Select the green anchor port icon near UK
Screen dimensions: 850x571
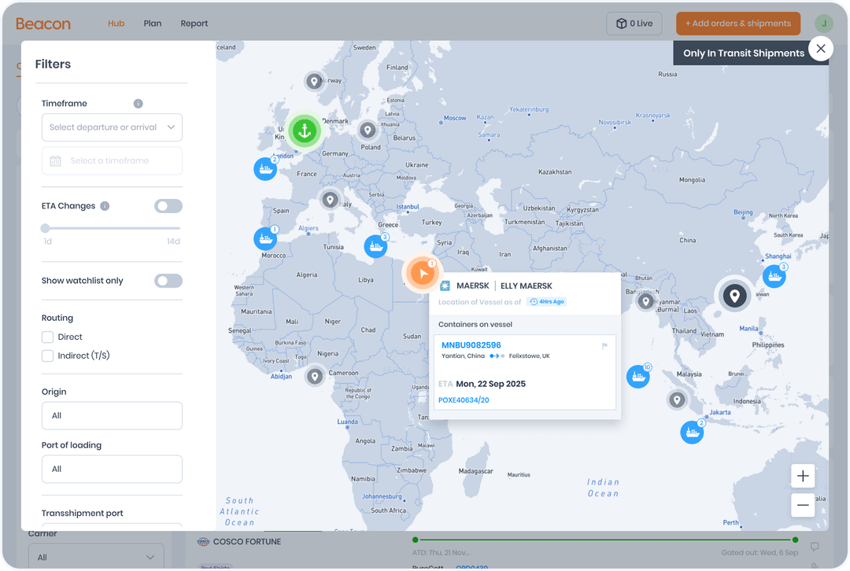pyautogui.click(x=305, y=131)
